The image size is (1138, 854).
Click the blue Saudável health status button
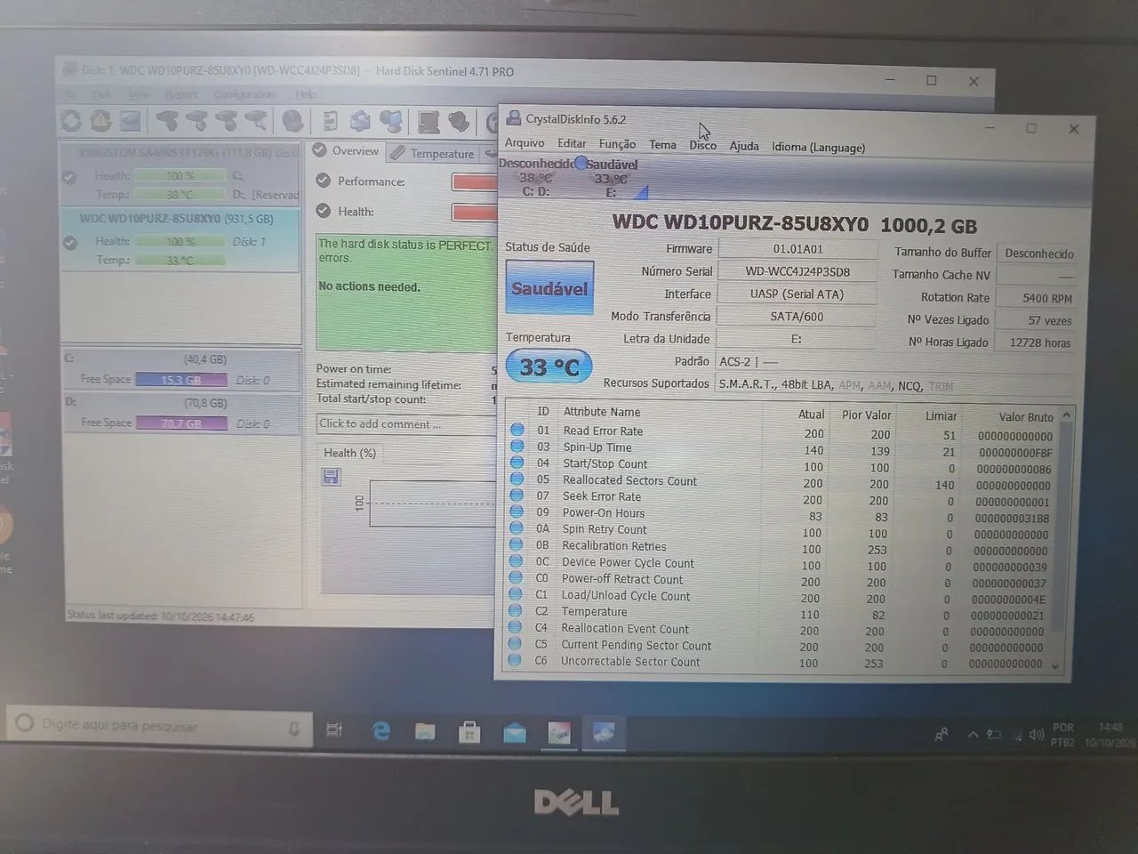coord(549,287)
